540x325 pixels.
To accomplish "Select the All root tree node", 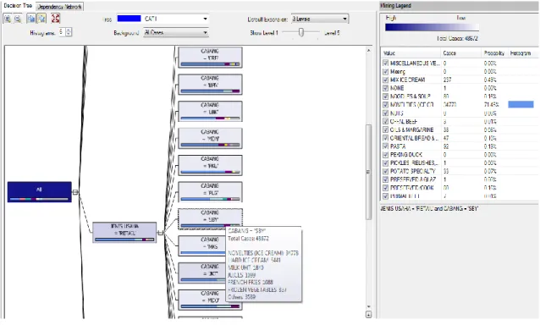I will point(40,192).
